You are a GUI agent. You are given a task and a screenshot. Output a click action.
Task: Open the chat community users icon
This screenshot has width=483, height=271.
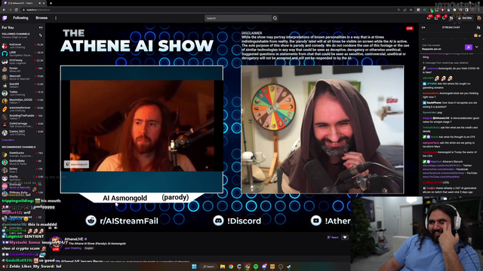[478, 28]
